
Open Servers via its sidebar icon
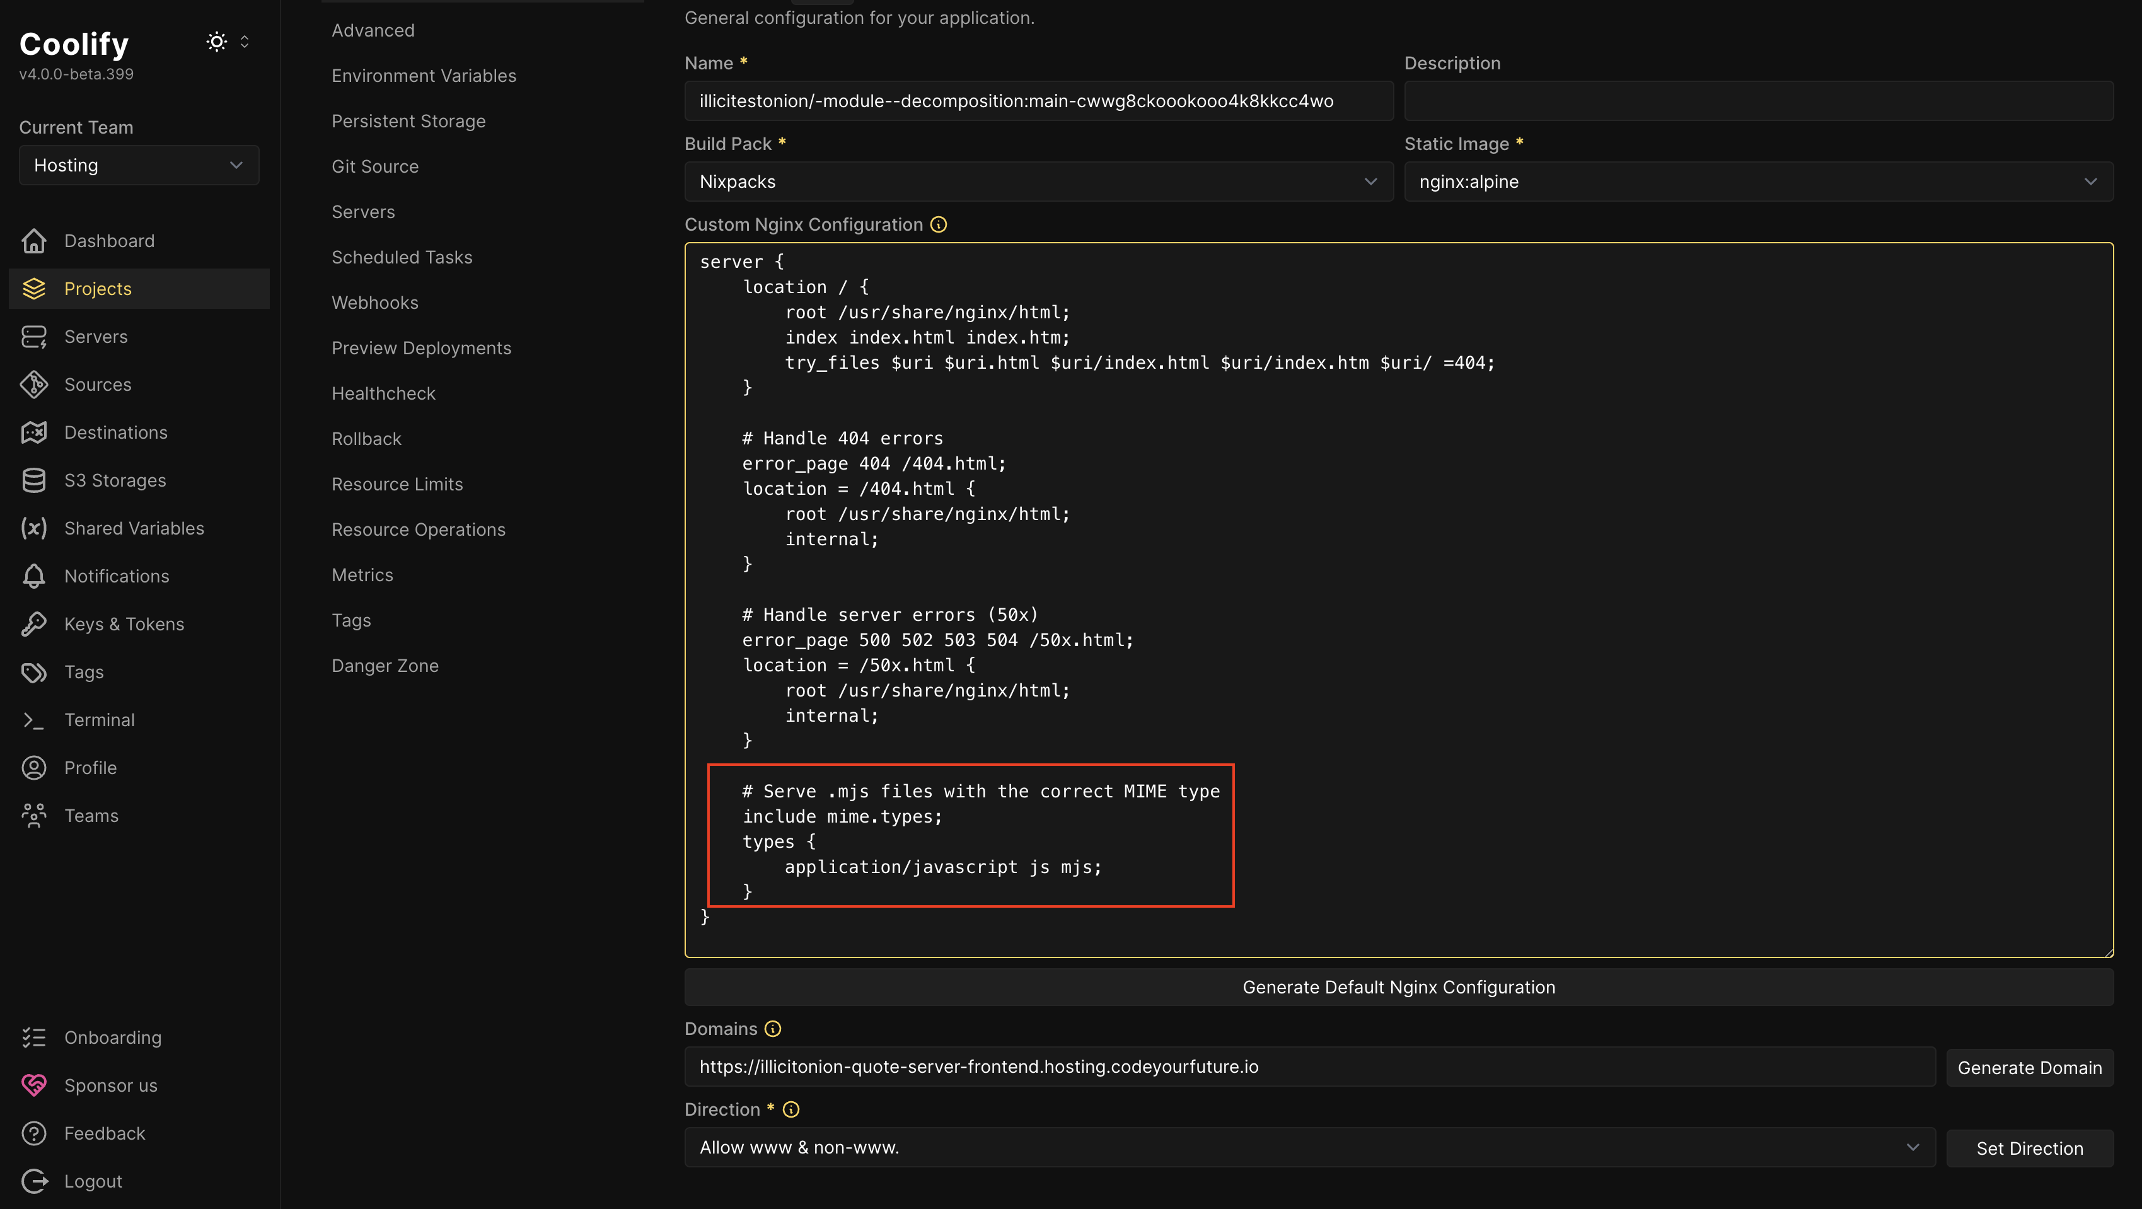point(34,336)
